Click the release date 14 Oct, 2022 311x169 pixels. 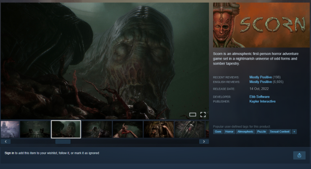(259, 88)
